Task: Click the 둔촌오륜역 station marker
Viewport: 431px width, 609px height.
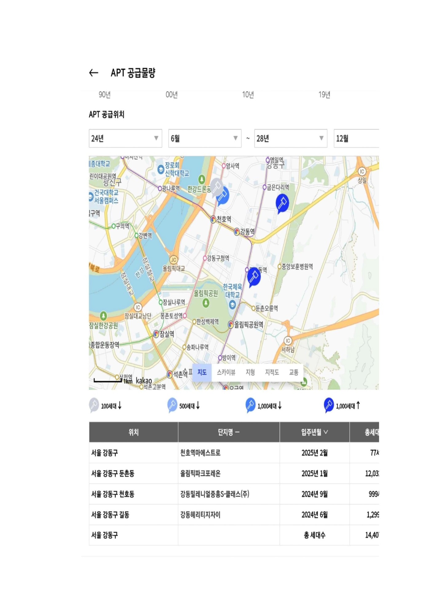Action: (x=254, y=308)
